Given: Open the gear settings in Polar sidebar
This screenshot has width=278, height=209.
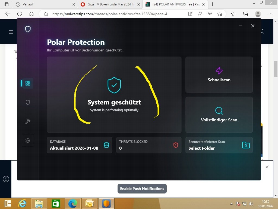Looking at the screenshot, I should [28, 140].
